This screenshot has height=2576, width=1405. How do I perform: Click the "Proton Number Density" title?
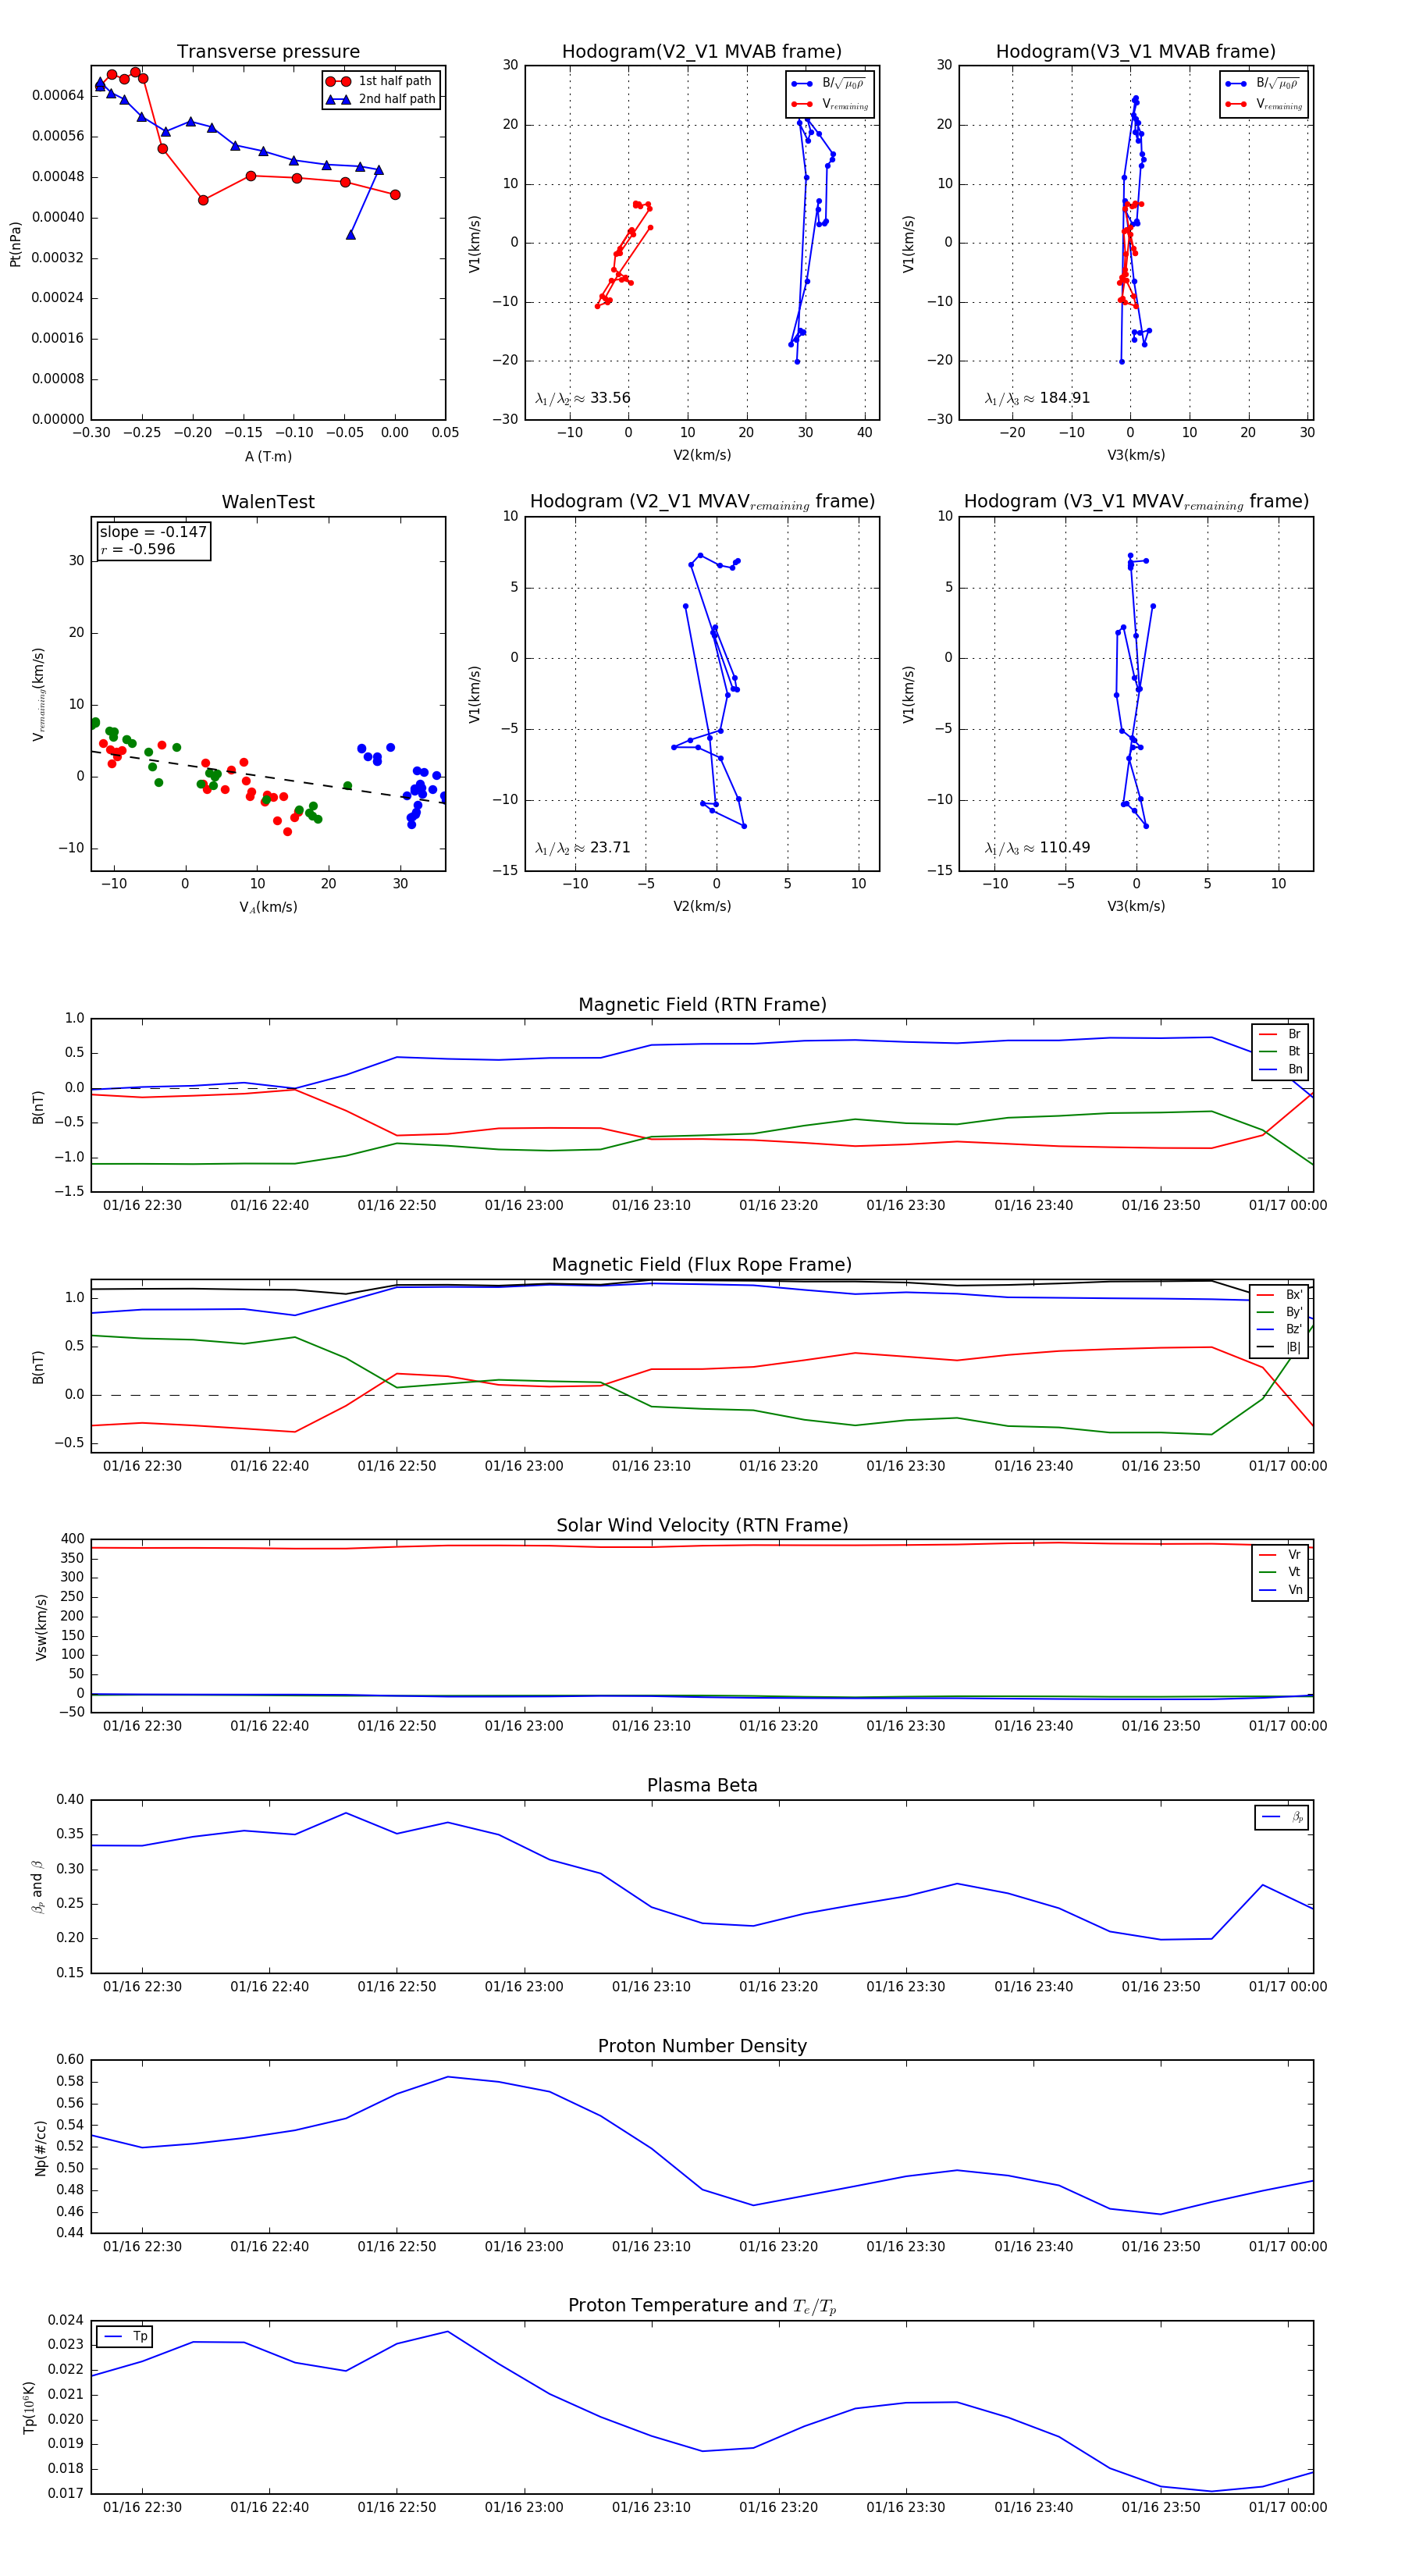[702, 2046]
